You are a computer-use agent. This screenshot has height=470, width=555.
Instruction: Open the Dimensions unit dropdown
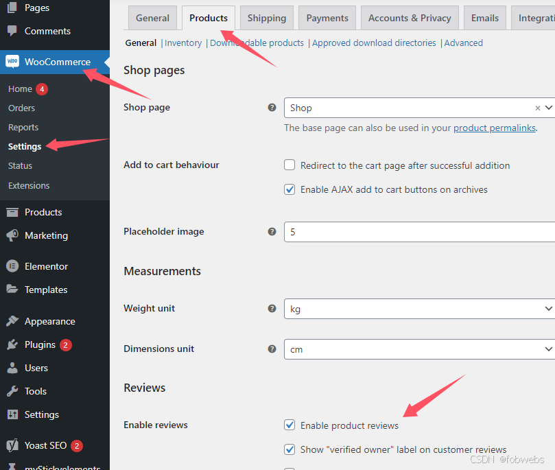419,349
